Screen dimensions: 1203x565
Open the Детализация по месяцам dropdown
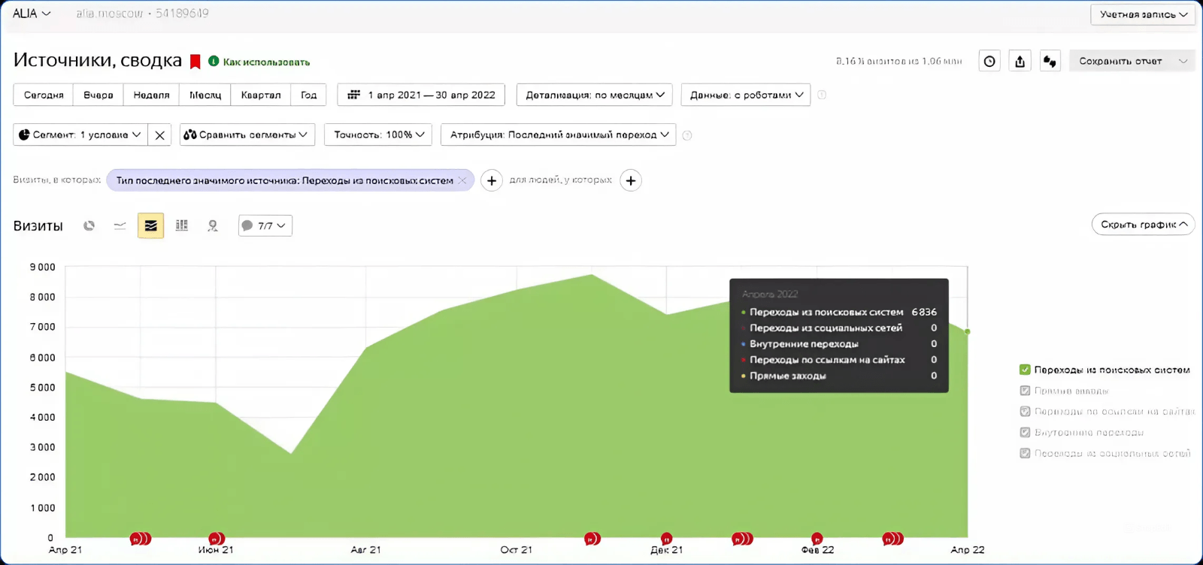point(594,95)
